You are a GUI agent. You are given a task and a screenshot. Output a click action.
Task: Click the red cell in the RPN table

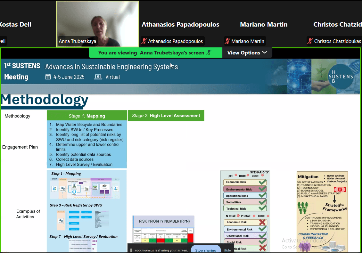191,238
